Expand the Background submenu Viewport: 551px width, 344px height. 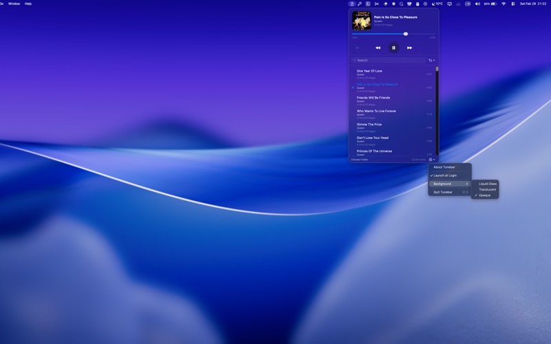(450, 184)
